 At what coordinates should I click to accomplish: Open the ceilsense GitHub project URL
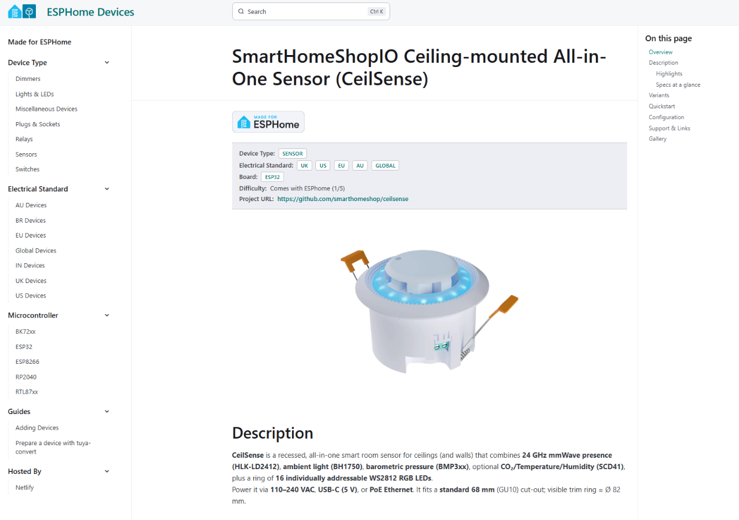coord(343,199)
